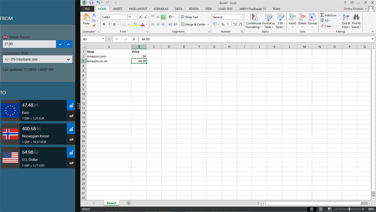Image resolution: width=376 pixels, height=212 pixels.
Task: Toggle Middle Align vertical alignment
Action: pyautogui.click(x=158, y=17)
